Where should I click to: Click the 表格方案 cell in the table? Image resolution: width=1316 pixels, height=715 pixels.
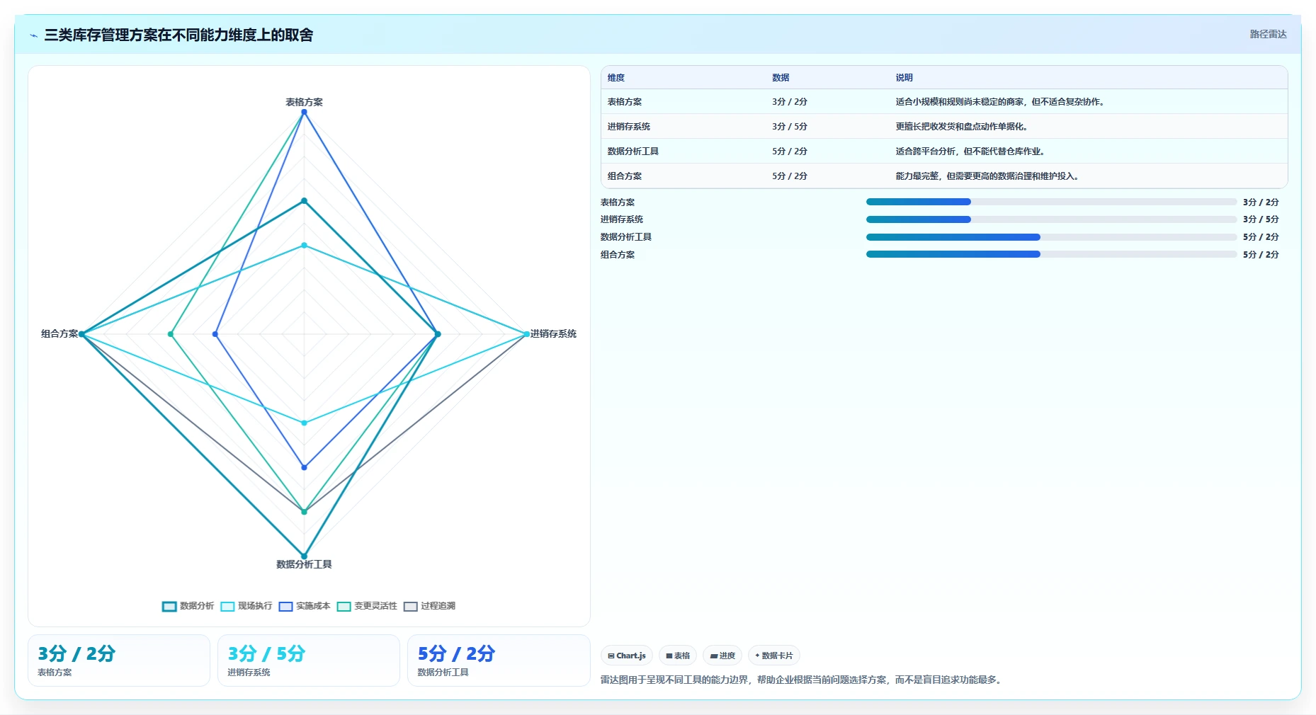[x=625, y=102]
